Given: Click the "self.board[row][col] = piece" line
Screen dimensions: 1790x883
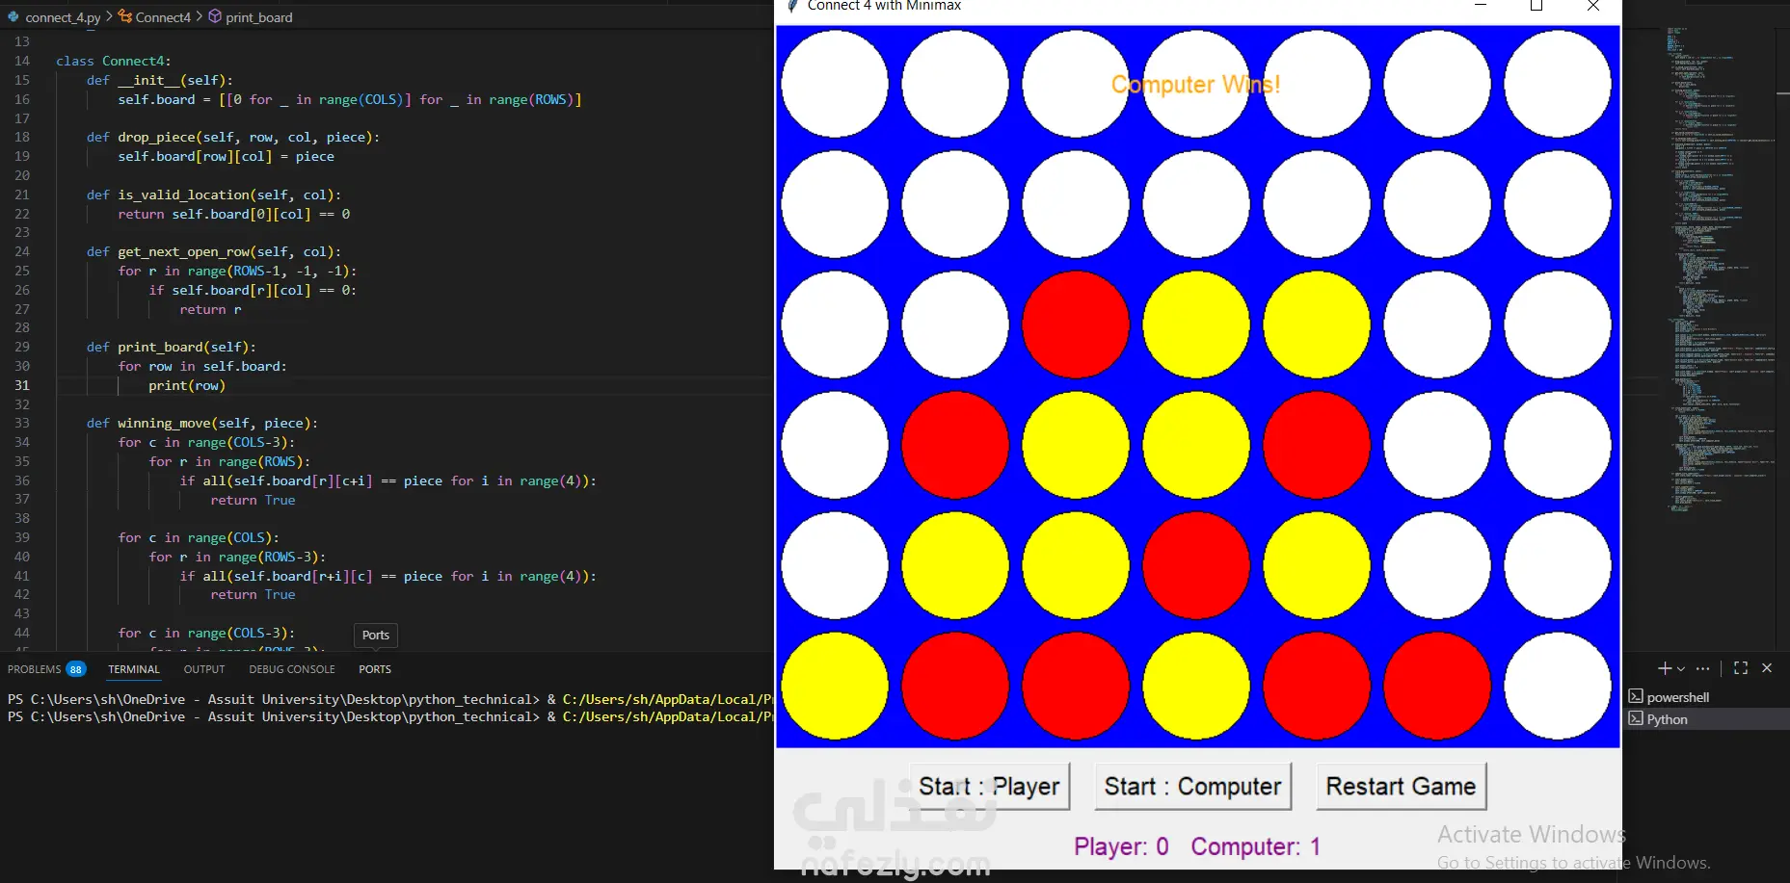Looking at the screenshot, I should click(227, 156).
